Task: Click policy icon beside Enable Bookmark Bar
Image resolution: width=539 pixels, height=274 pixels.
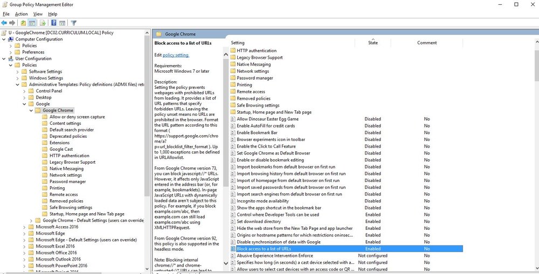Action: (x=233, y=132)
